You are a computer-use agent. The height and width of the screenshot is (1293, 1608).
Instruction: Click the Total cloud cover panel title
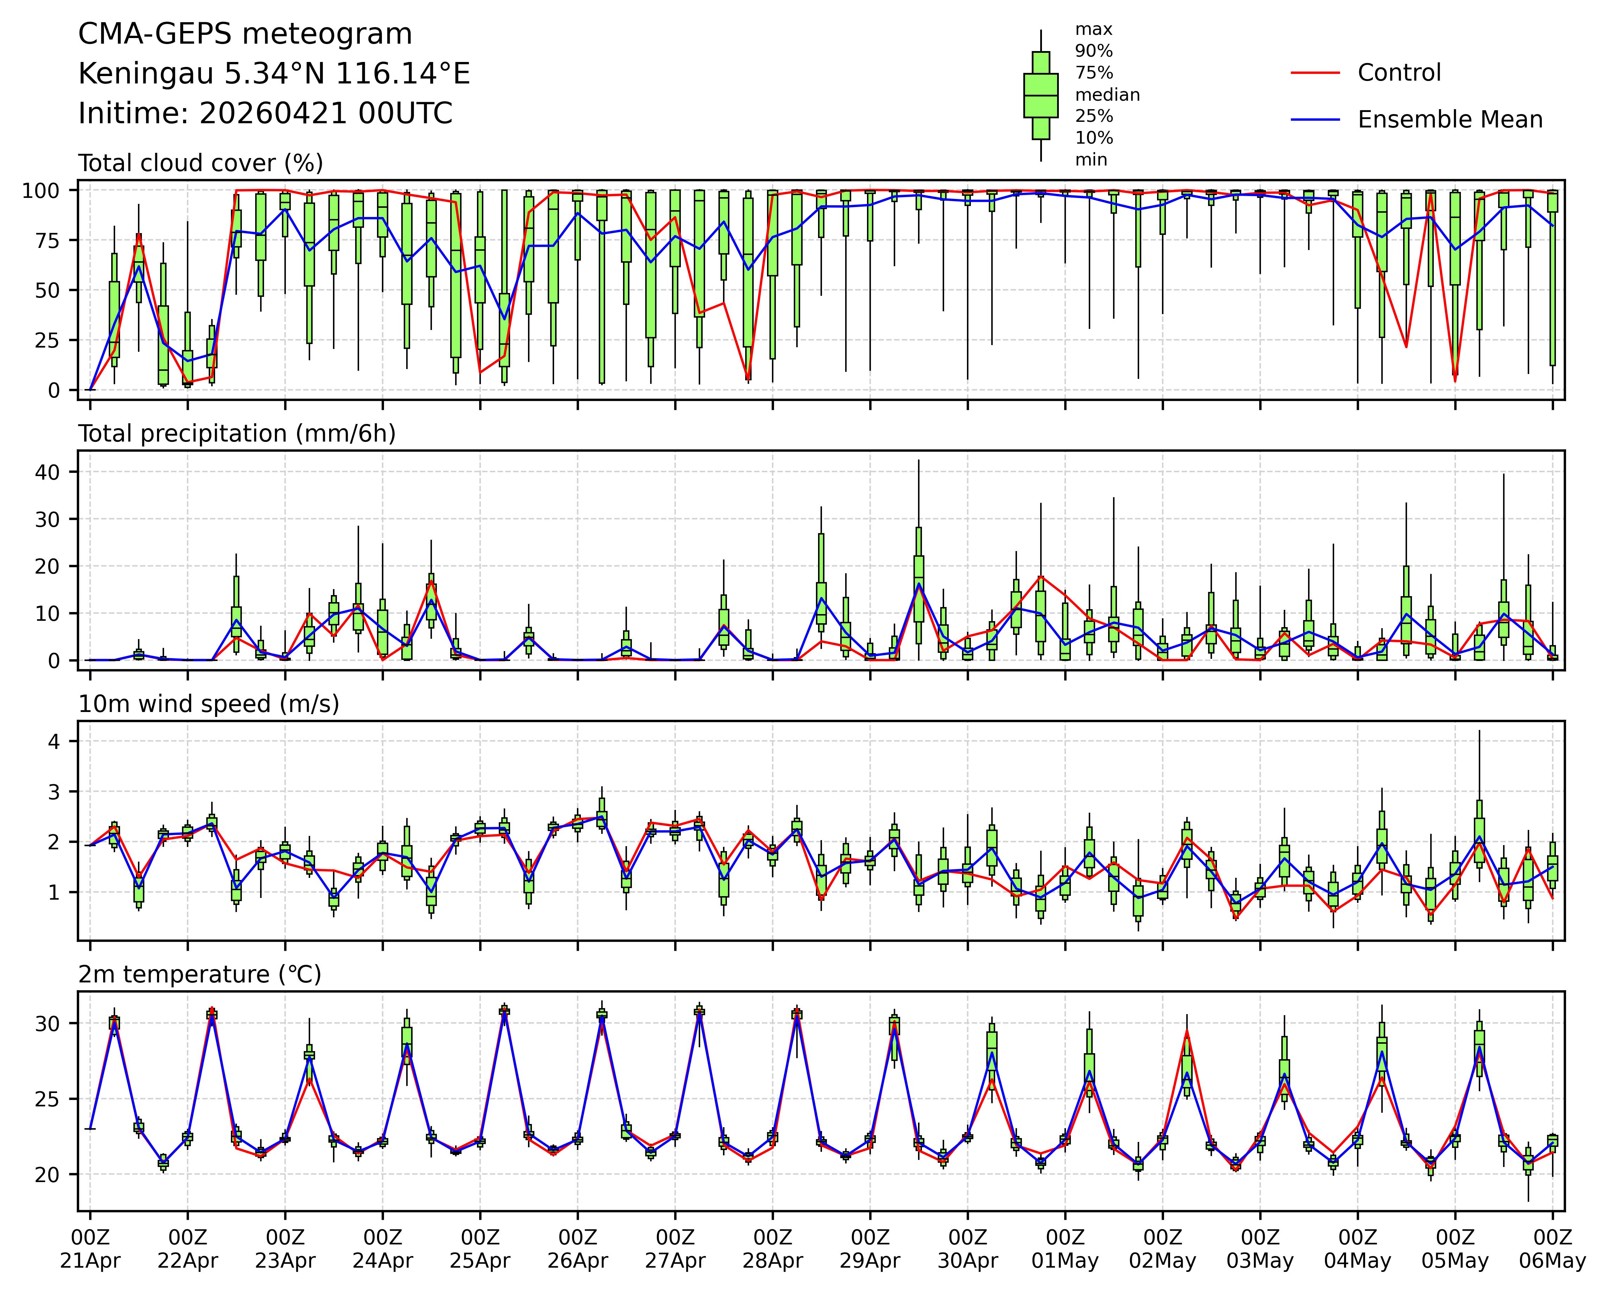pyautogui.click(x=201, y=163)
